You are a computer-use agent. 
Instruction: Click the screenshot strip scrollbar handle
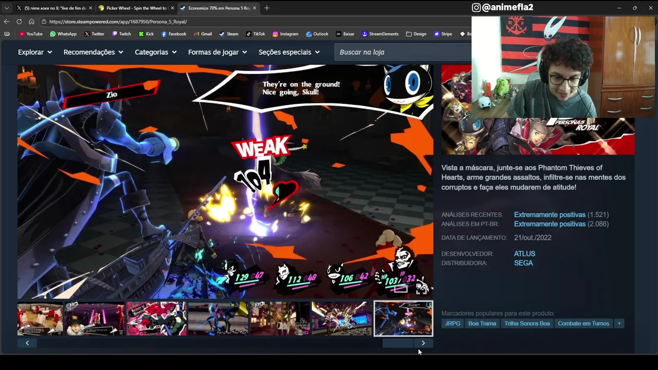398,343
